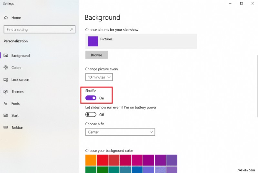Minimize the Settings window

(230, 4)
